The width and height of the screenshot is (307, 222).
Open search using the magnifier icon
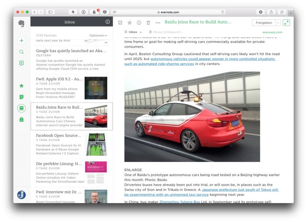tap(21, 52)
